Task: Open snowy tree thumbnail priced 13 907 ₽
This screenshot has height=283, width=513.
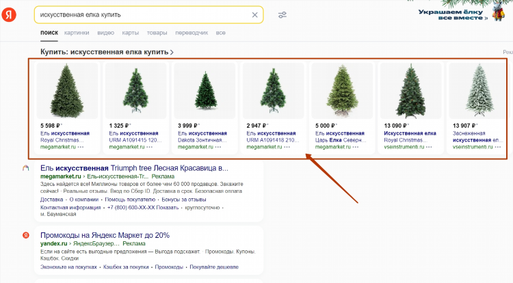Action: pyautogui.click(x=477, y=91)
